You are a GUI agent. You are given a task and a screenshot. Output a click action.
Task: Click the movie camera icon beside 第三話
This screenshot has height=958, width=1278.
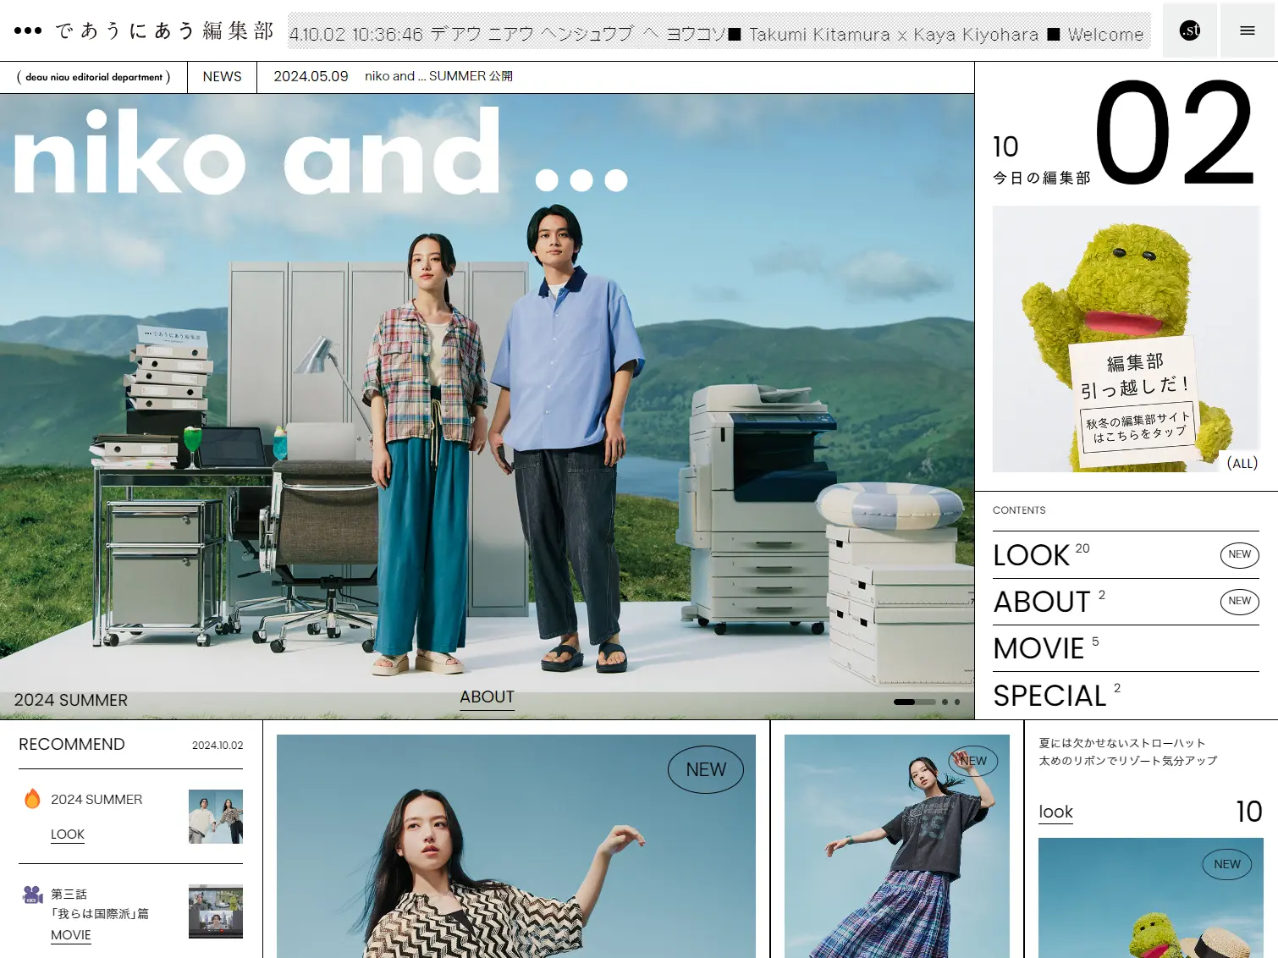pos(33,894)
